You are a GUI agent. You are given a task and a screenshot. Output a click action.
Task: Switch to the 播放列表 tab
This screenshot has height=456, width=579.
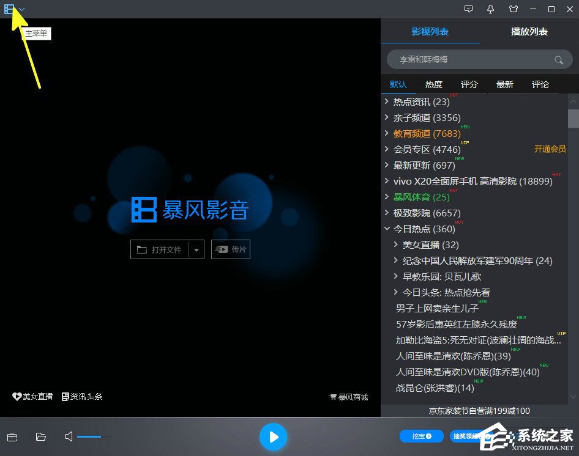pos(529,31)
